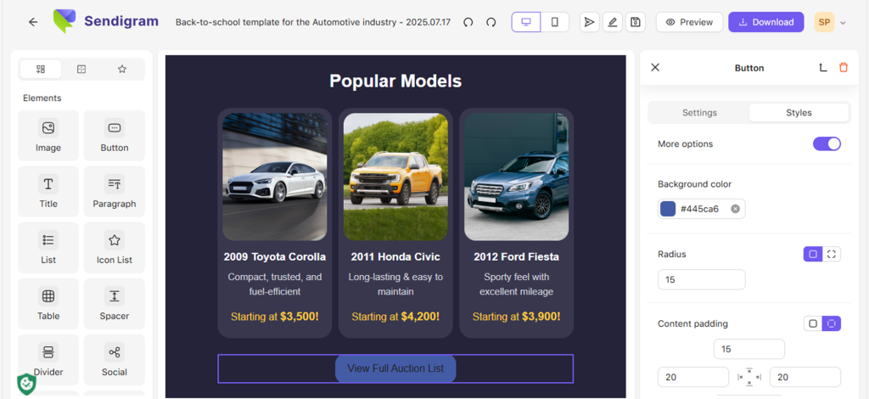Click the left padding field showing 20

[x=693, y=377]
